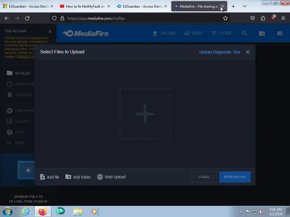Click the tracking protection shield icon
Viewport: 290px width, 217px height.
(x=54, y=18)
